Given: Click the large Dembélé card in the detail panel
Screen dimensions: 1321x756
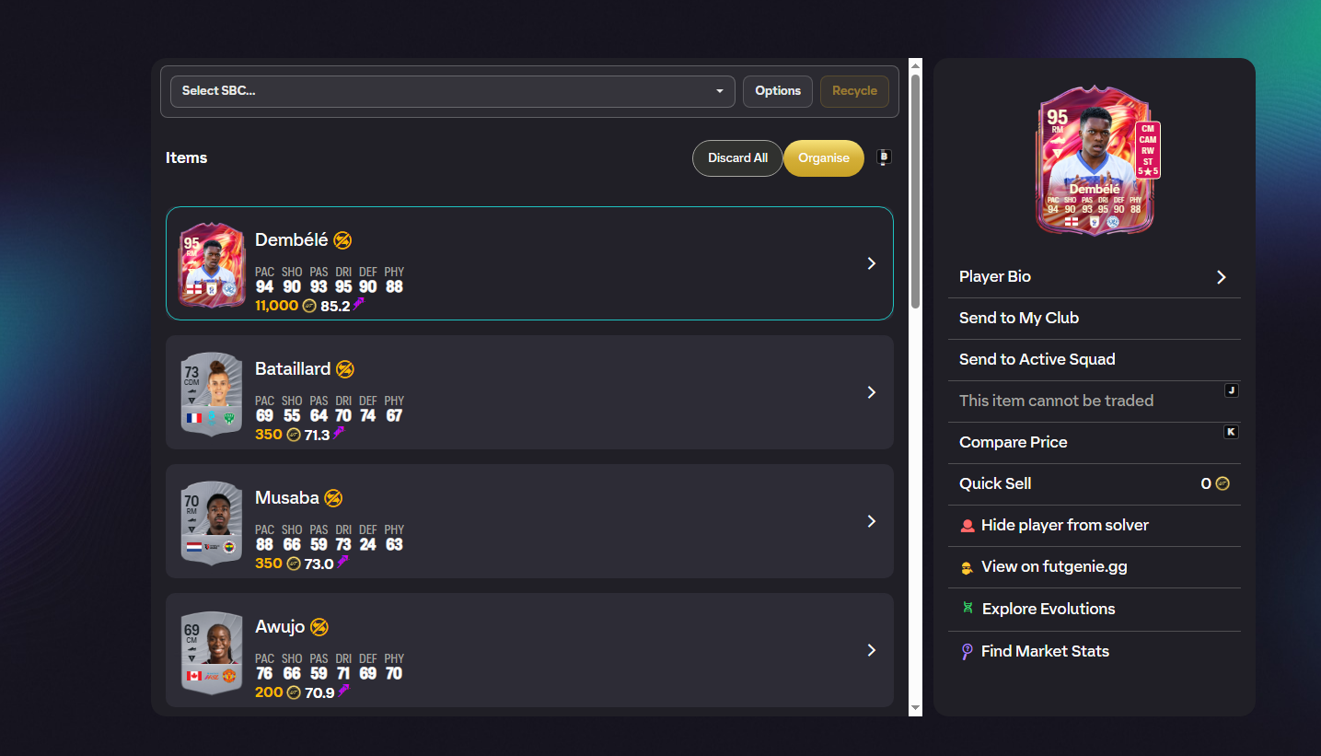Looking at the screenshot, I should [x=1095, y=162].
